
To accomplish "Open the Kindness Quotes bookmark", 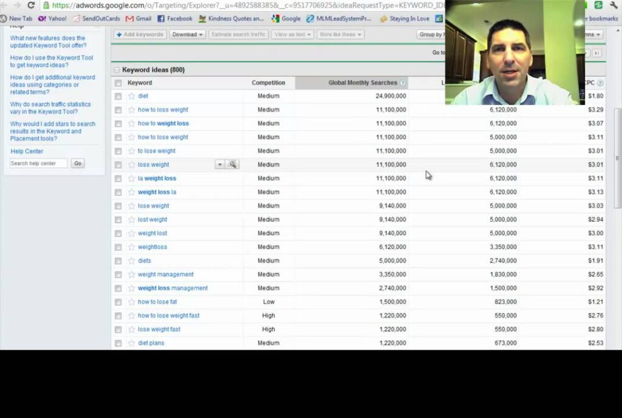I will [231, 19].
